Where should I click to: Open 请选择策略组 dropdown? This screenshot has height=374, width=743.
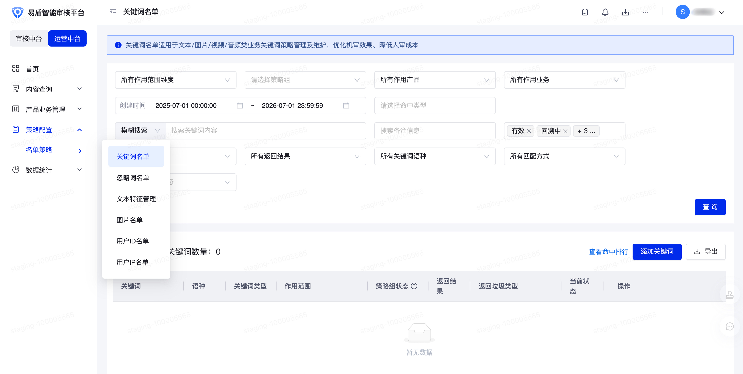pyautogui.click(x=305, y=80)
